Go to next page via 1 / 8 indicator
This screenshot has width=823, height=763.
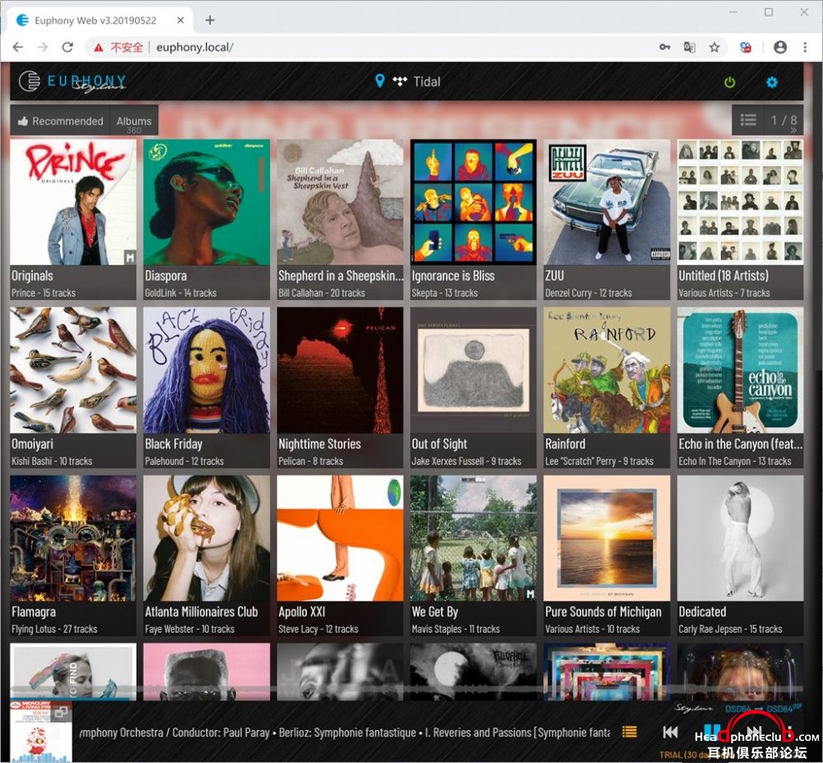click(x=784, y=120)
